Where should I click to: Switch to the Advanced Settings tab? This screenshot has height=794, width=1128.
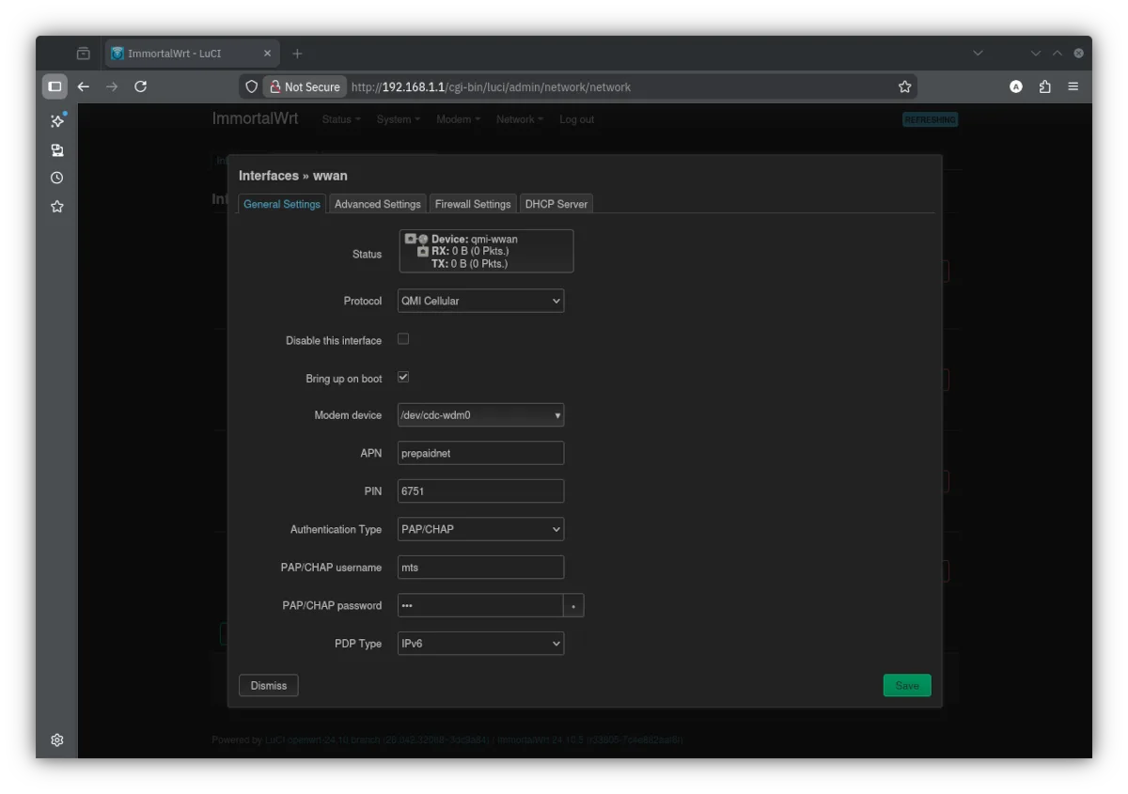377,204
